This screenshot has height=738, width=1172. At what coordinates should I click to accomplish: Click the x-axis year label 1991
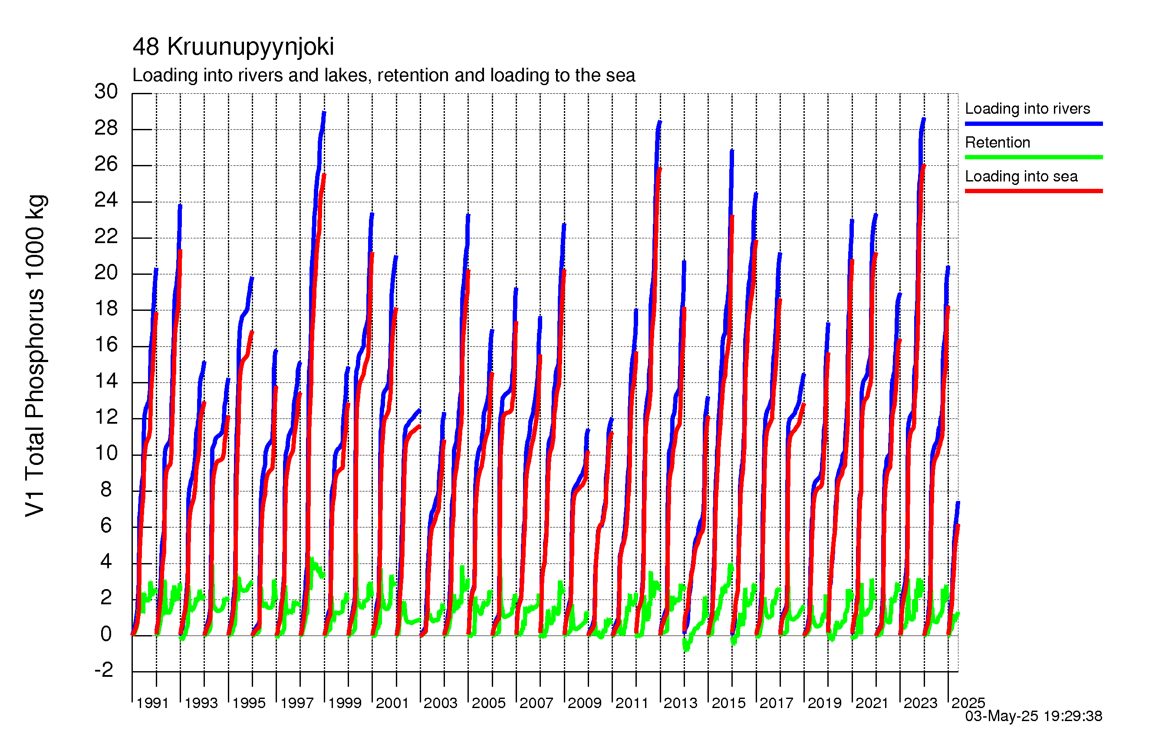coord(152,703)
